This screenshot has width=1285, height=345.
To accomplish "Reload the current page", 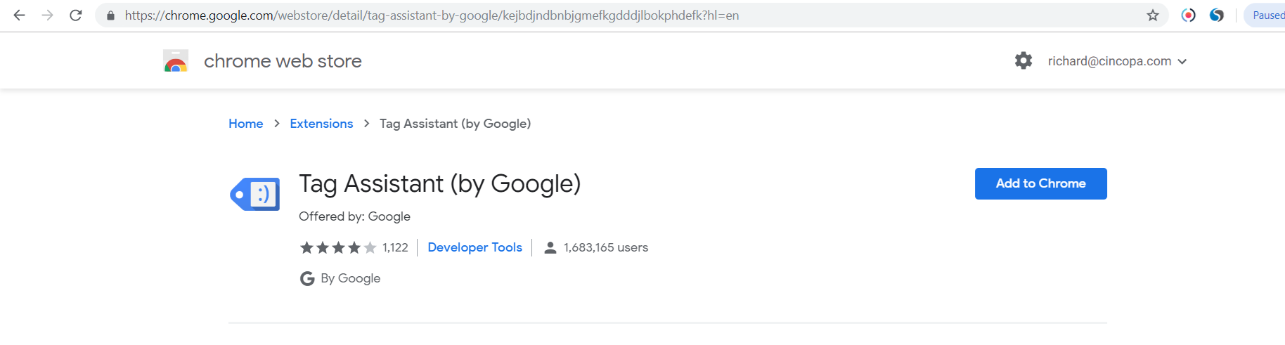I will coord(76,15).
